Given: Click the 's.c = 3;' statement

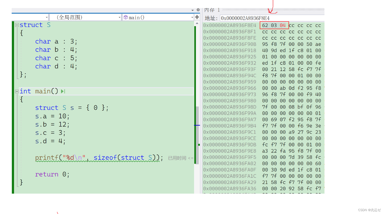Looking at the screenshot, I should (50, 133).
